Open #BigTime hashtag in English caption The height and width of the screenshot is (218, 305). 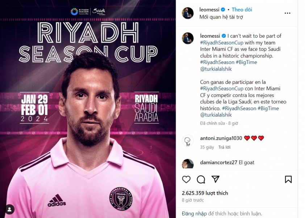point(246,62)
